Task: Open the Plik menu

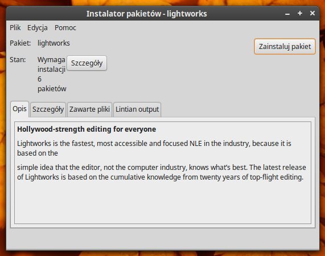Action: [15, 27]
